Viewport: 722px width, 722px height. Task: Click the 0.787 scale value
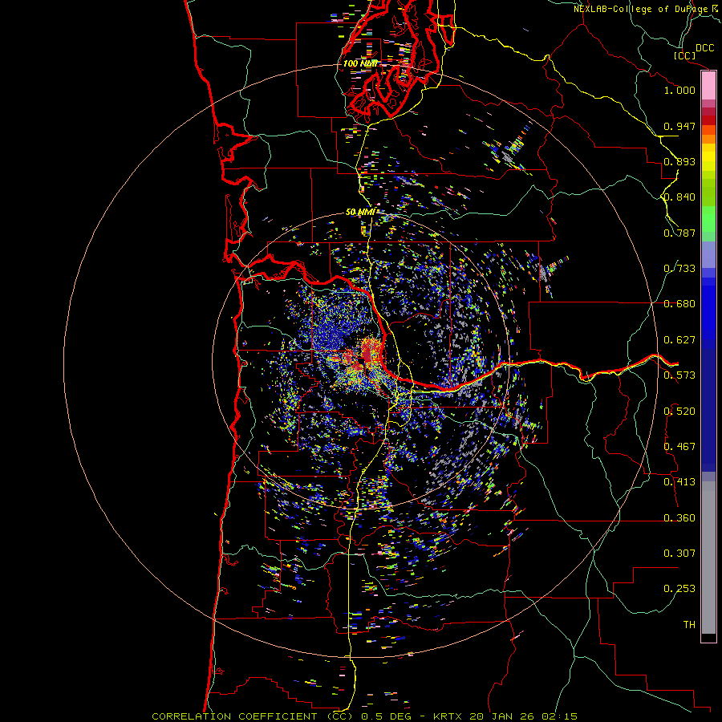(679, 233)
